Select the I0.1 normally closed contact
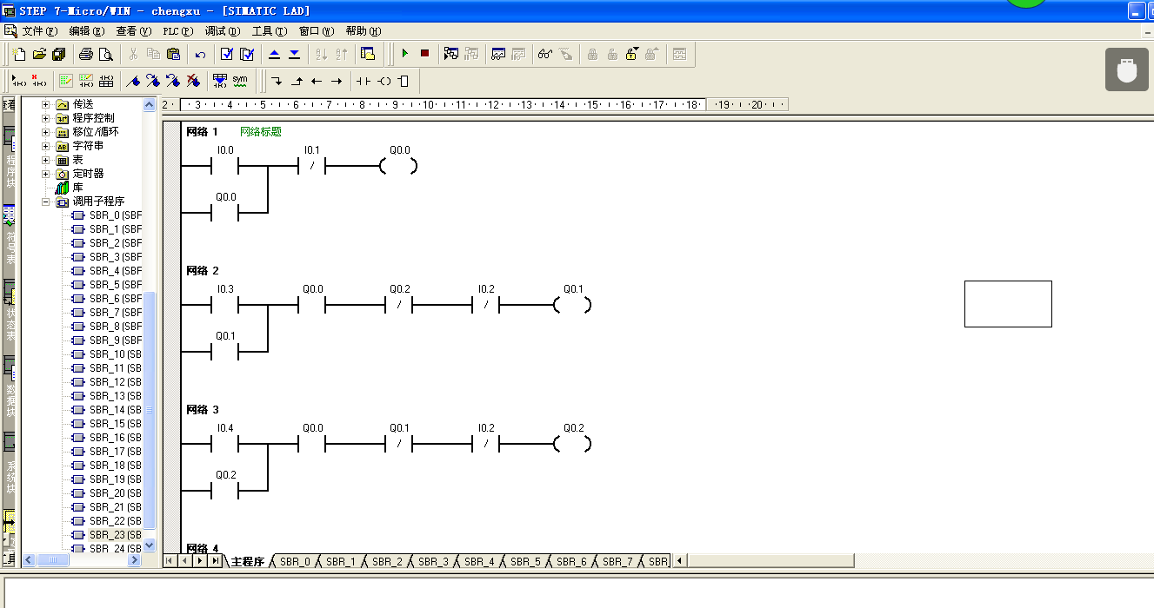 [x=311, y=166]
